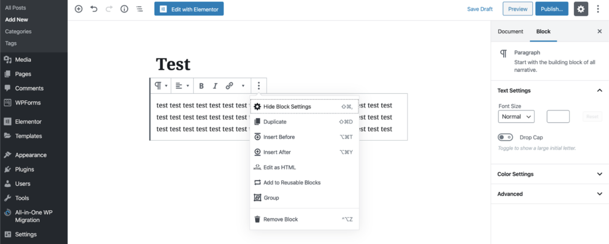Open Tags link
This screenshot has width=609, height=244.
(x=11, y=43)
